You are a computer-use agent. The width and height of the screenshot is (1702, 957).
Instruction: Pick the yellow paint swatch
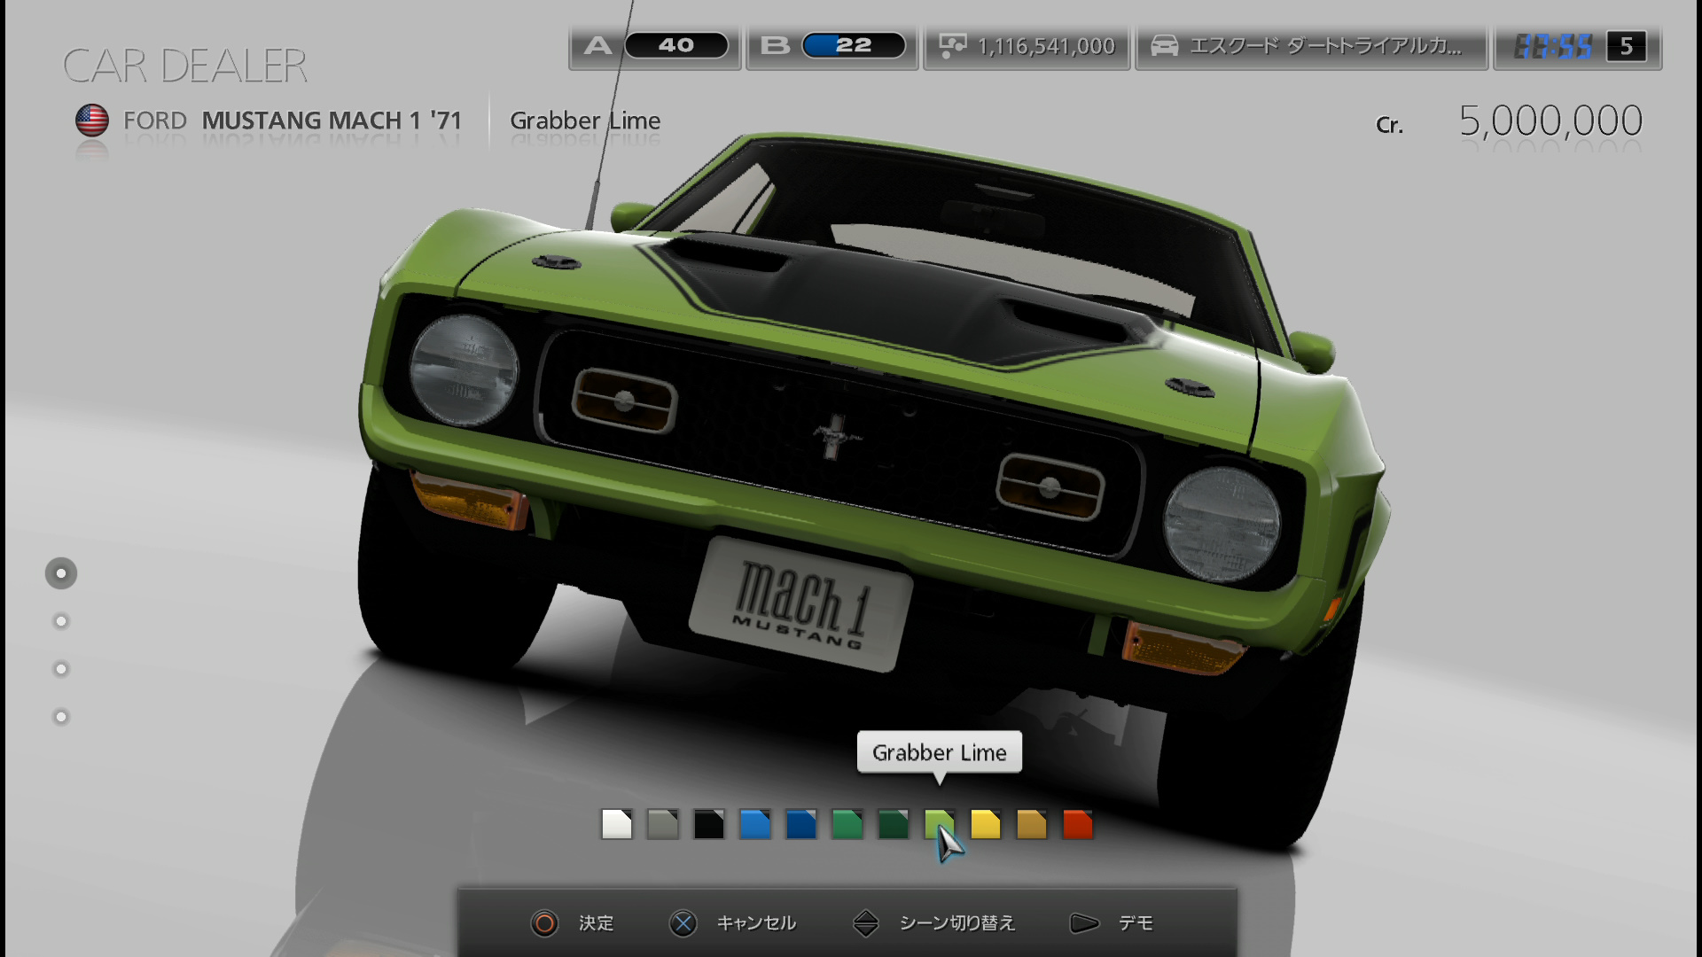click(986, 824)
